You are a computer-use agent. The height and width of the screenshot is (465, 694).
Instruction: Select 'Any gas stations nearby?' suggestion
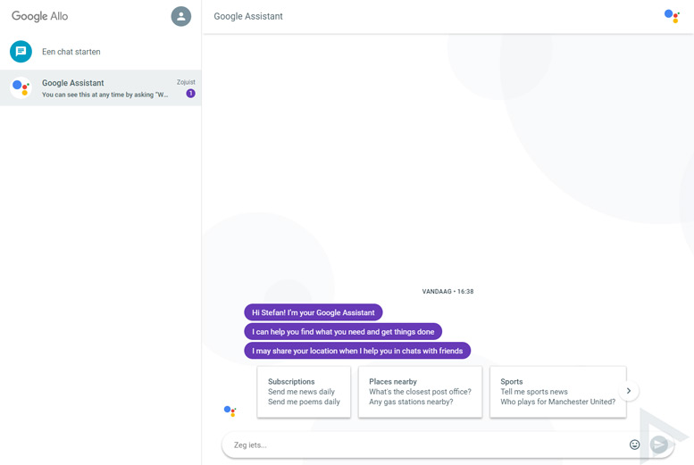(x=411, y=402)
